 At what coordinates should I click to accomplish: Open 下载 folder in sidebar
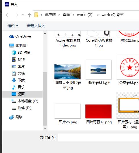pos(21,80)
